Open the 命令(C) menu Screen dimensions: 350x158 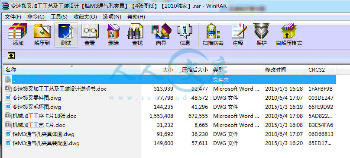tap(36, 17)
